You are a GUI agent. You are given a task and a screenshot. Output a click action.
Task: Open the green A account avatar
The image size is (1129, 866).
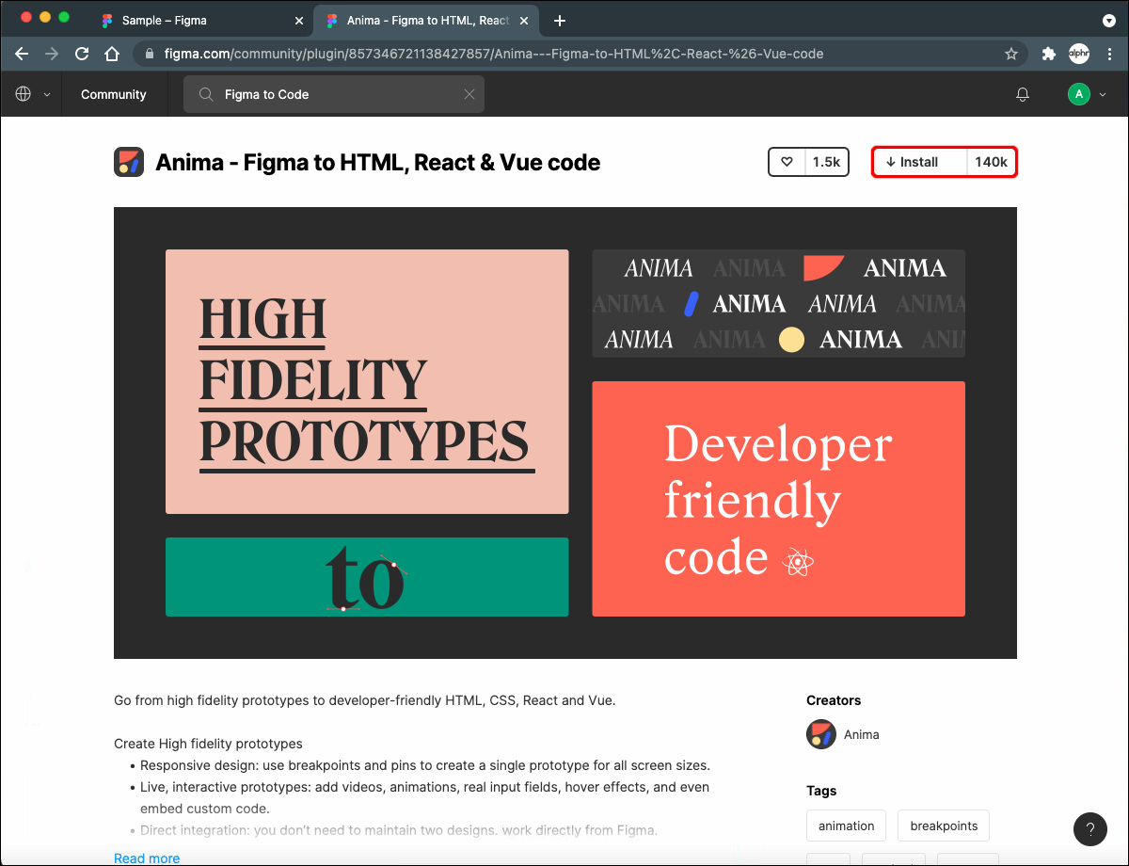pyautogui.click(x=1079, y=94)
